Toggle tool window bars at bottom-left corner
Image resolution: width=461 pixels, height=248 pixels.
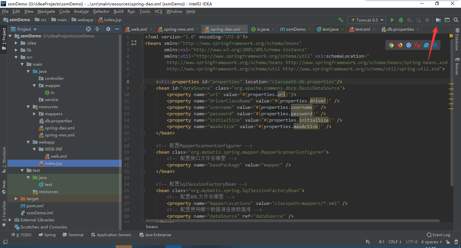pyautogui.click(x=5, y=242)
